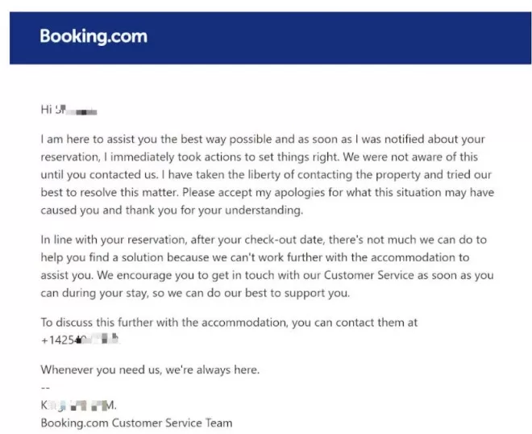Click 'thank you for your understanding' text
The image size is (532, 434).
click(x=214, y=211)
